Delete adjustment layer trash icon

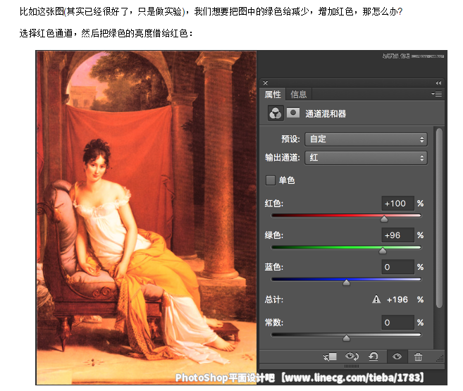[x=418, y=356]
